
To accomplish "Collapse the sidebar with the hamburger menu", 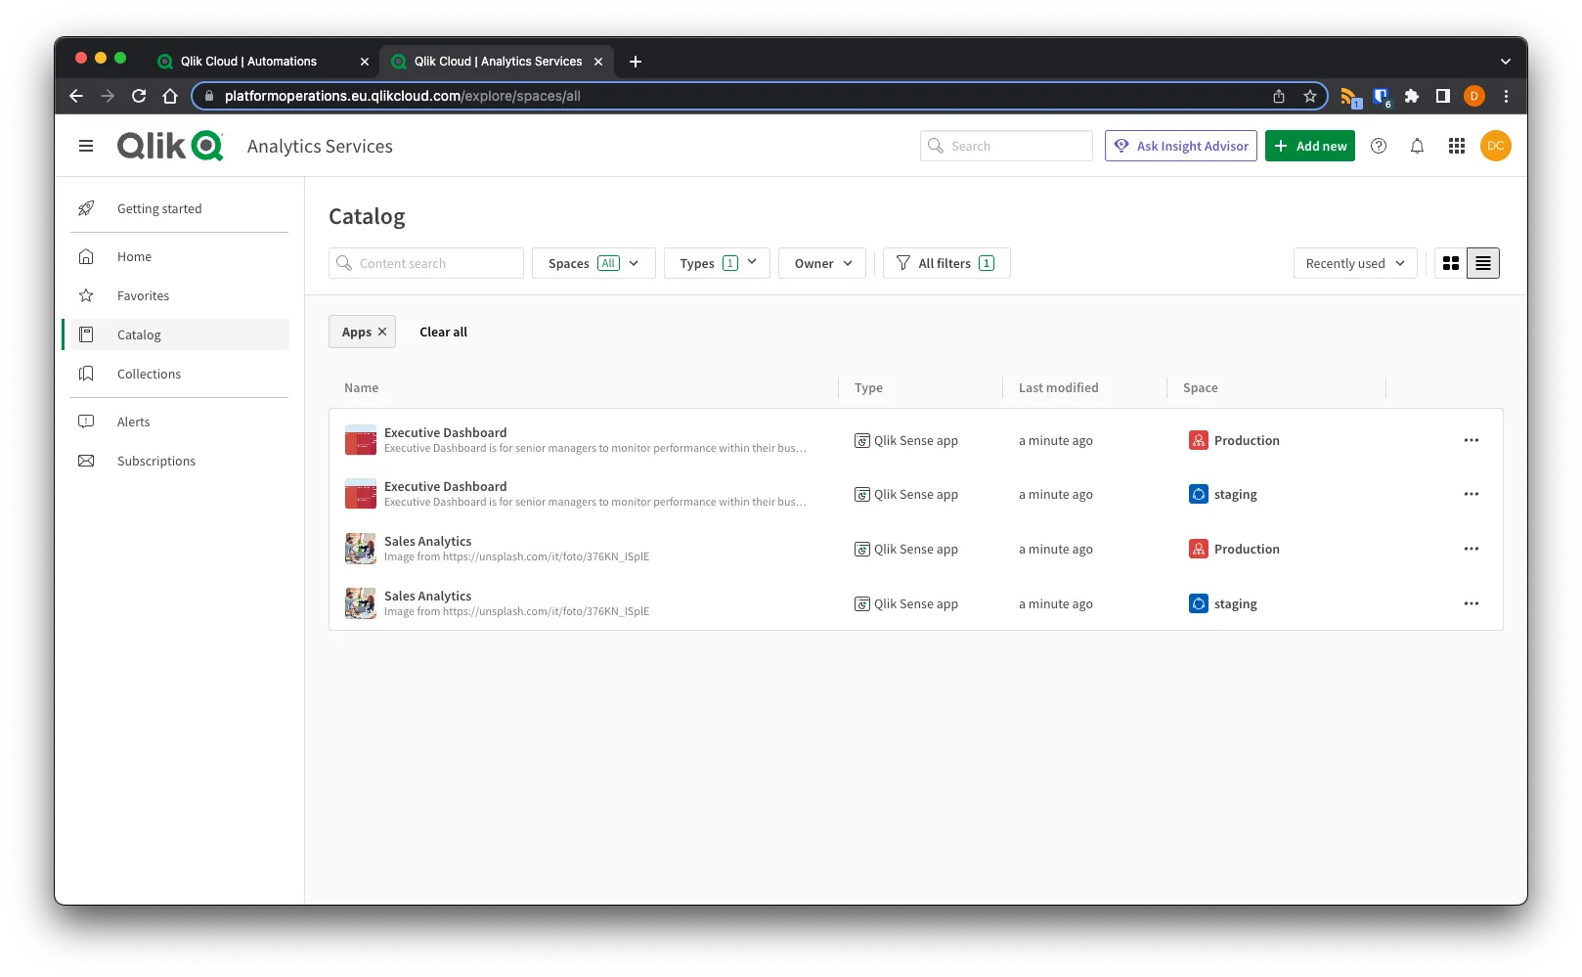I will [86, 145].
